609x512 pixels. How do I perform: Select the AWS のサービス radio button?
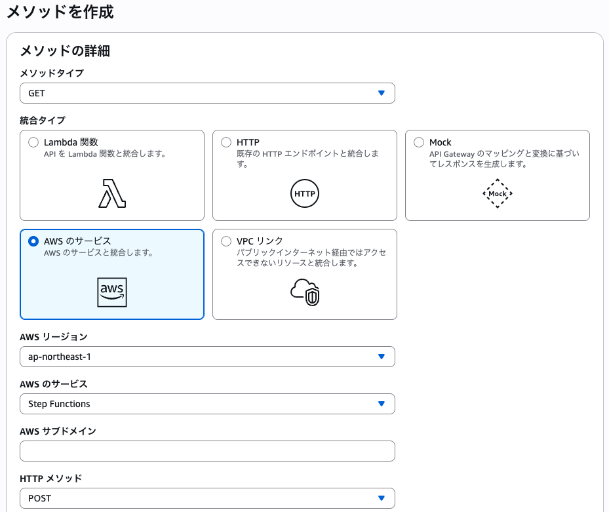(x=33, y=241)
